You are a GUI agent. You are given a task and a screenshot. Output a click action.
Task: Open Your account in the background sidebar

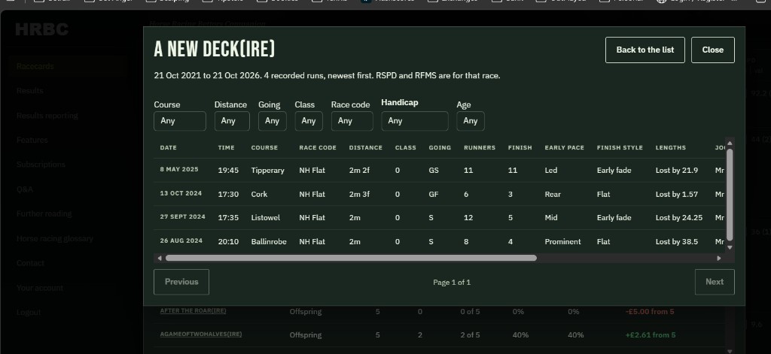coord(39,288)
